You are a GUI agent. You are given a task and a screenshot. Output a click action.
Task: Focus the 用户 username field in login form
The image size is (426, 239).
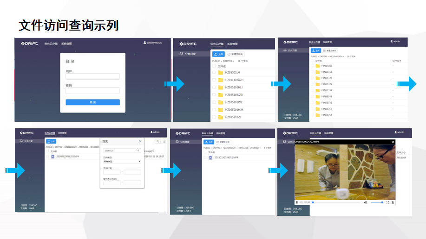click(x=92, y=76)
